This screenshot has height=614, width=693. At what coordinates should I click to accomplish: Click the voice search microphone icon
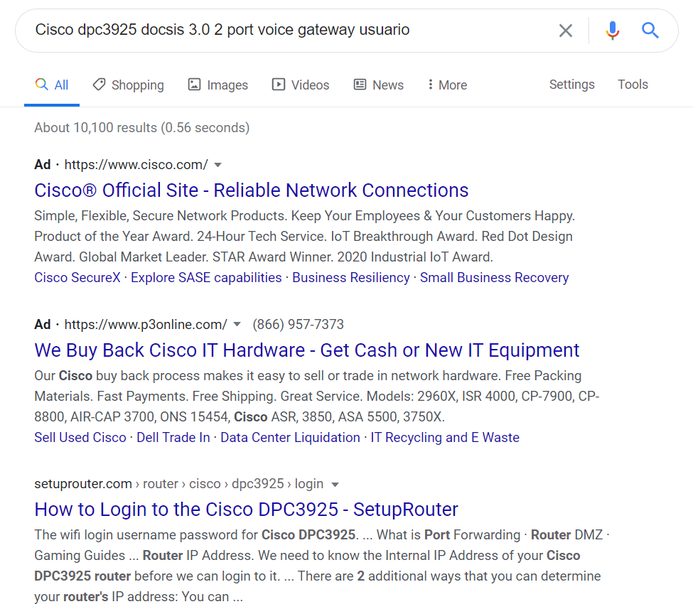612,31
